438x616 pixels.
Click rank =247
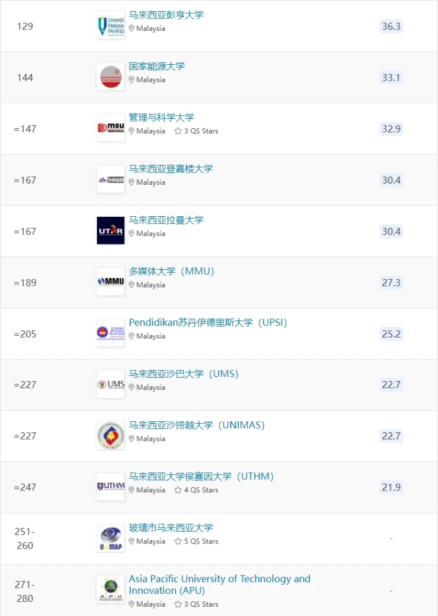(25, 487)
